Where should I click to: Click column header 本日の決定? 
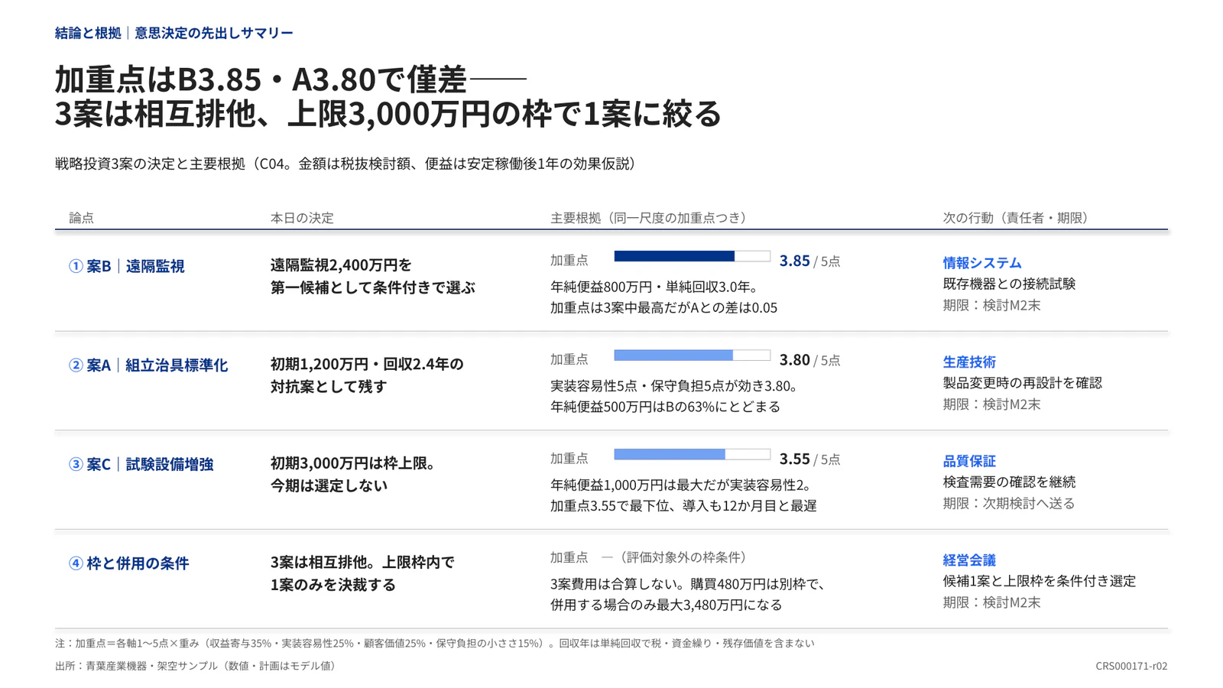click(x=302, y=218)
